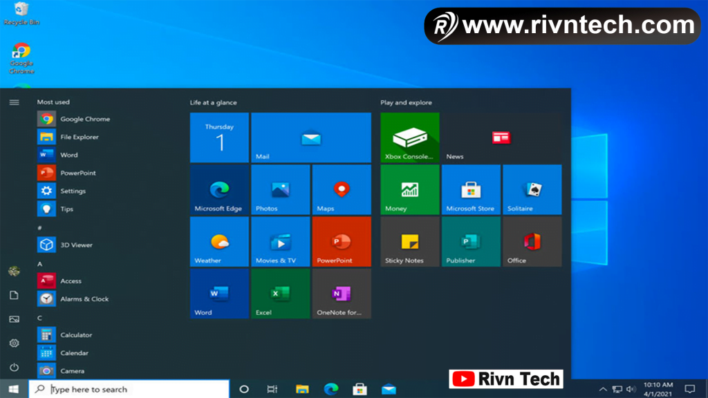The height and width of the screenshot is (398, 708).
Task: Open File Explorer on the taskbar
Action: 302,389
